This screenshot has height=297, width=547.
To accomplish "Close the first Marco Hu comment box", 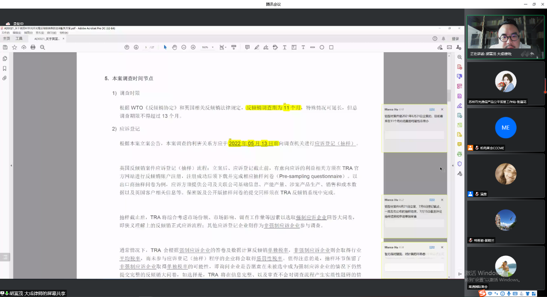I will [442, 110].
